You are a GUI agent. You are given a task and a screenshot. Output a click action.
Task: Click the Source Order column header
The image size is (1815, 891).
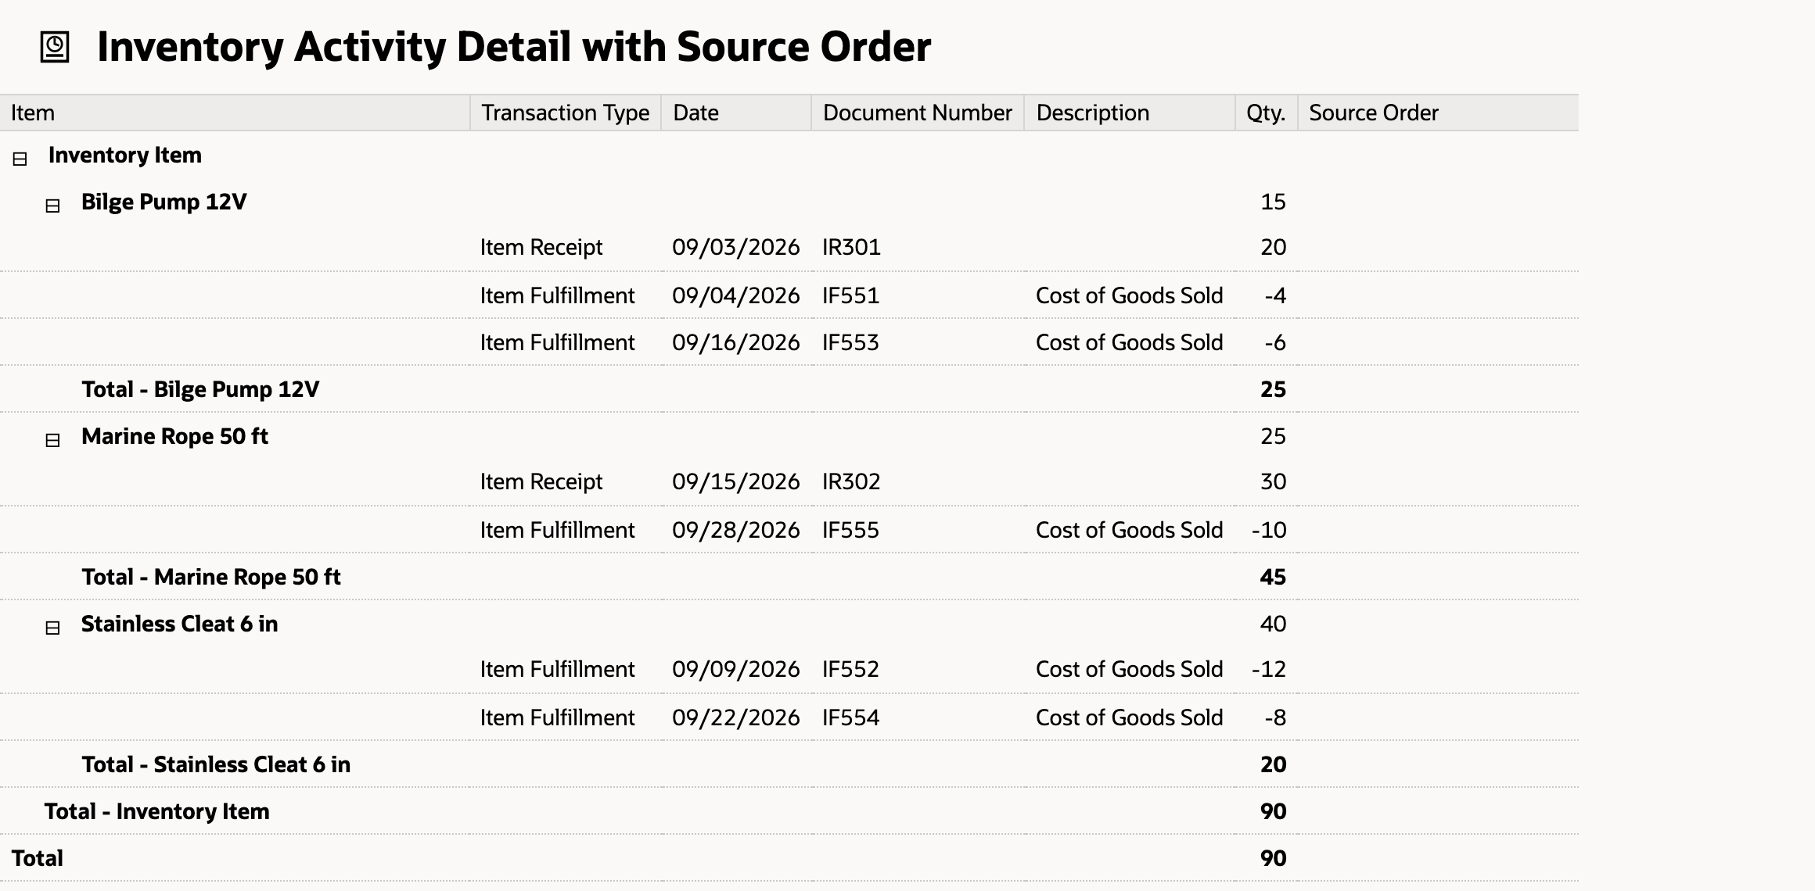point(1438,113)
